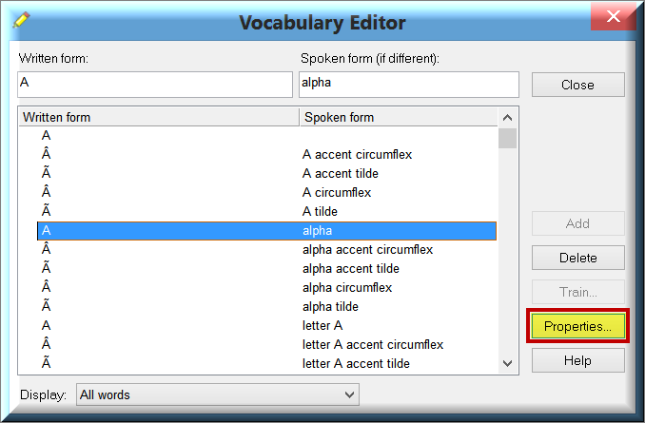Close the window with red X button

613,16
